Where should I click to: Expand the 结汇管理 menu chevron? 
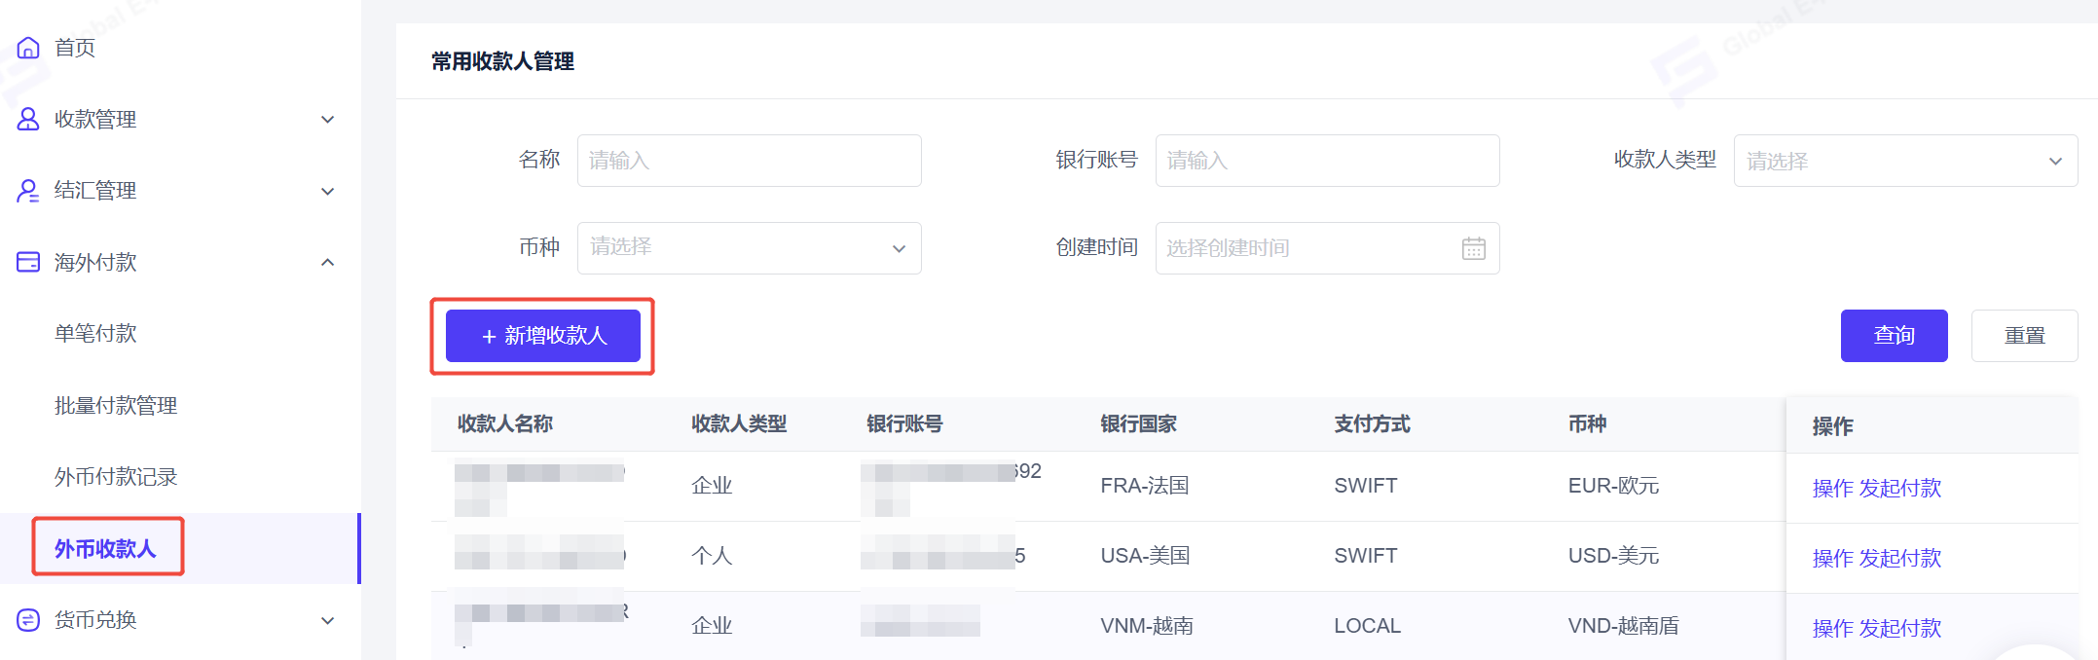[328, 192]
